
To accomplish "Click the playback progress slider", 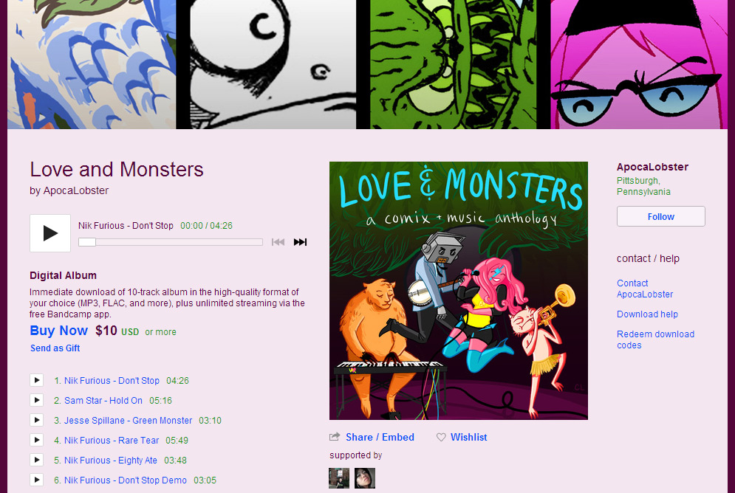I will [170, 242].
